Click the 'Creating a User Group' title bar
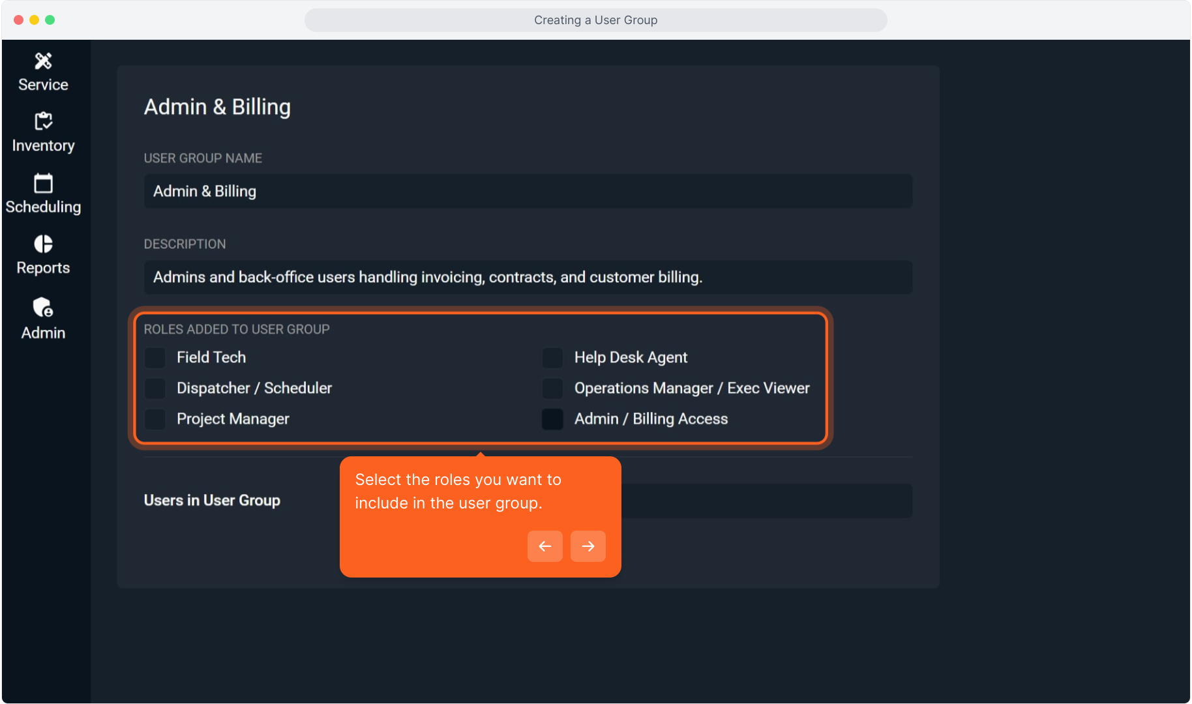 pyautogui.click(x=595, y=20)
